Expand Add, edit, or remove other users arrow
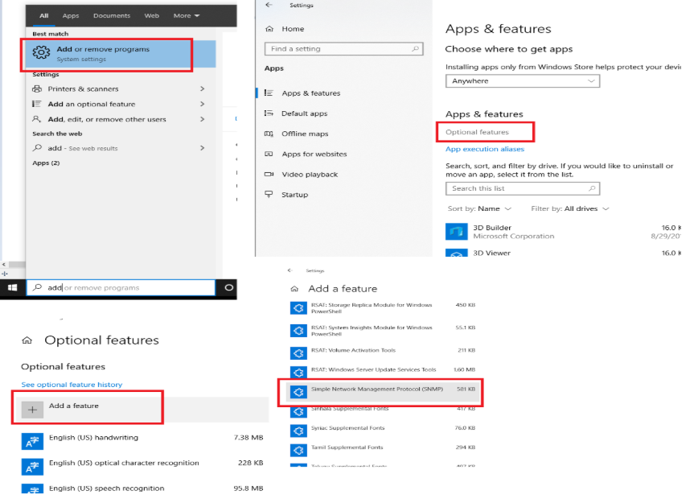 tap(203, 119)
